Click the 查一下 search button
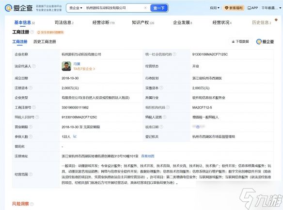The image size is (283, 210). (159, 8)
